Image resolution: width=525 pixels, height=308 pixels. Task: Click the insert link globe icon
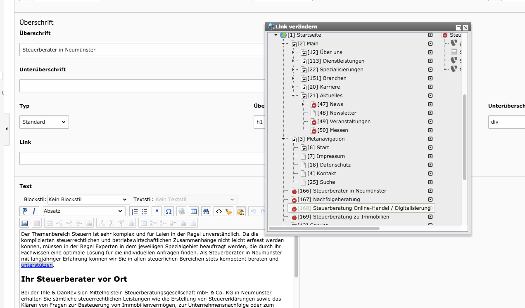[x=181, y=212]
